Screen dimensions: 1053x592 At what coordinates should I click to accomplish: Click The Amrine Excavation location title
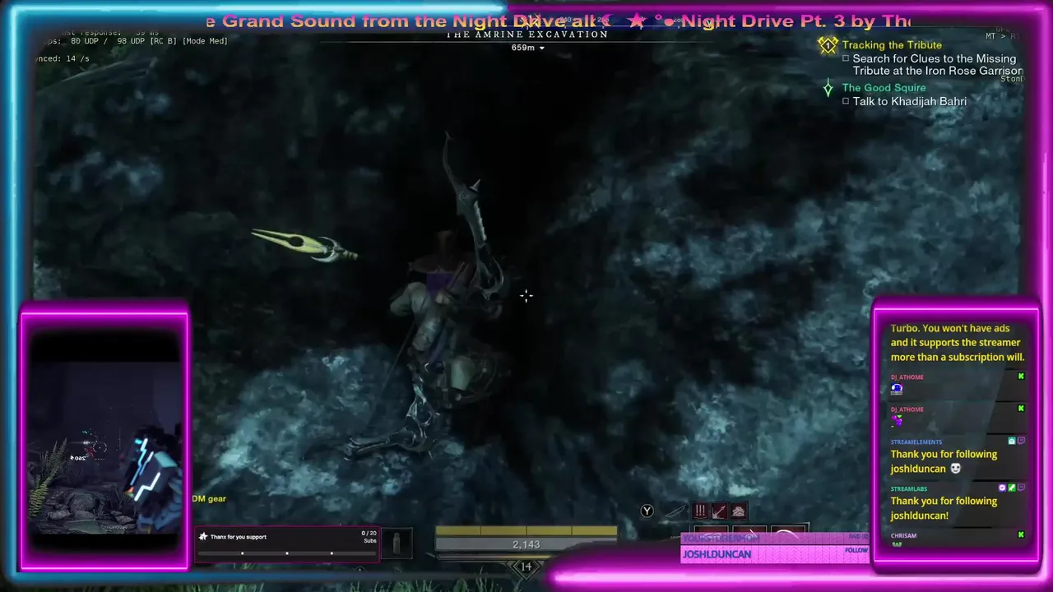527,35
